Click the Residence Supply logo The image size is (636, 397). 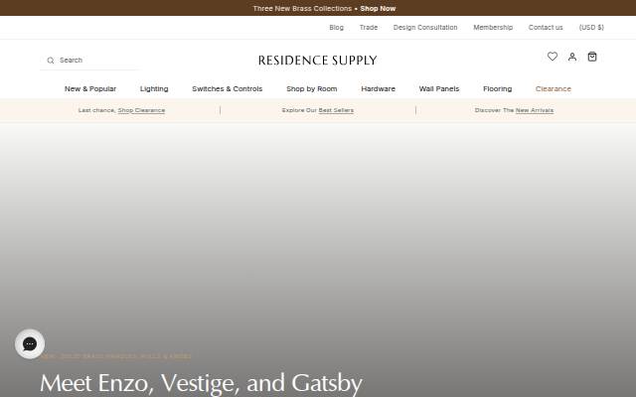[318, 61]
